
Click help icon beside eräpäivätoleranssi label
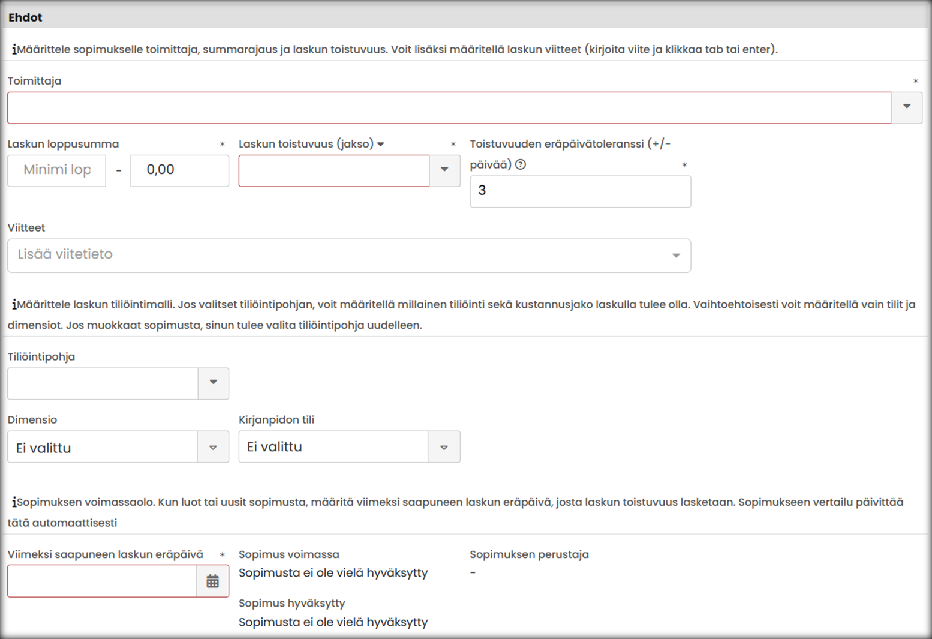coord(521,164)
